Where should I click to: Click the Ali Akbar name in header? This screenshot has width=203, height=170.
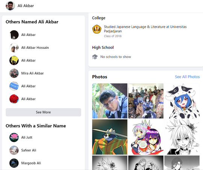26,6
